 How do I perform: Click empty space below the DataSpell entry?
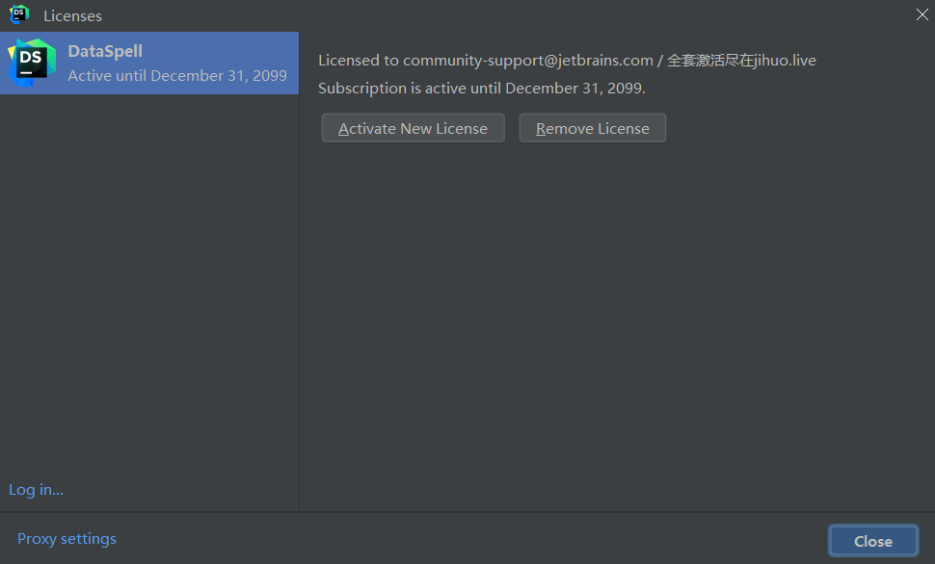[x=149, y=289]
